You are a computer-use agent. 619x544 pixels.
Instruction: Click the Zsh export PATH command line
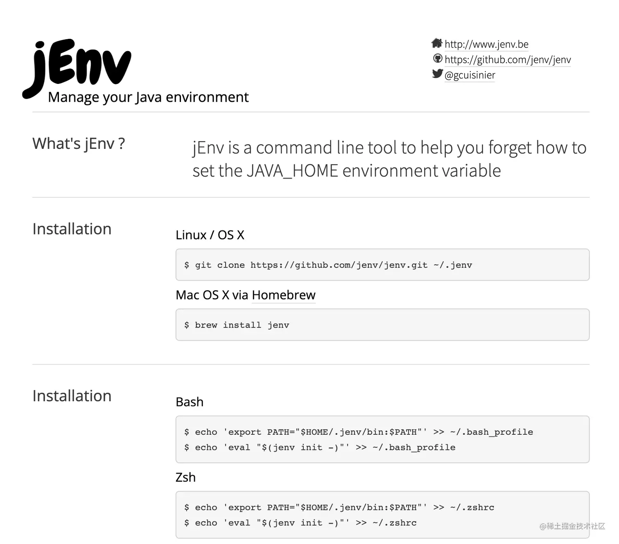339,508
